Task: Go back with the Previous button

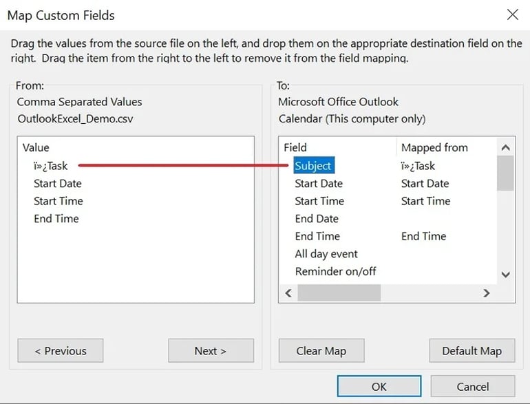Action: tap(60, 350)
